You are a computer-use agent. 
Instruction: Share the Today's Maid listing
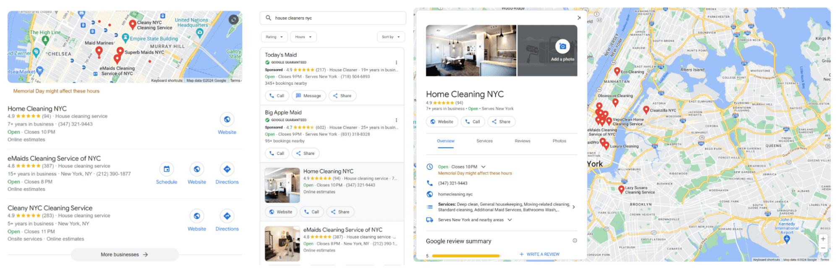coord(342,96)
